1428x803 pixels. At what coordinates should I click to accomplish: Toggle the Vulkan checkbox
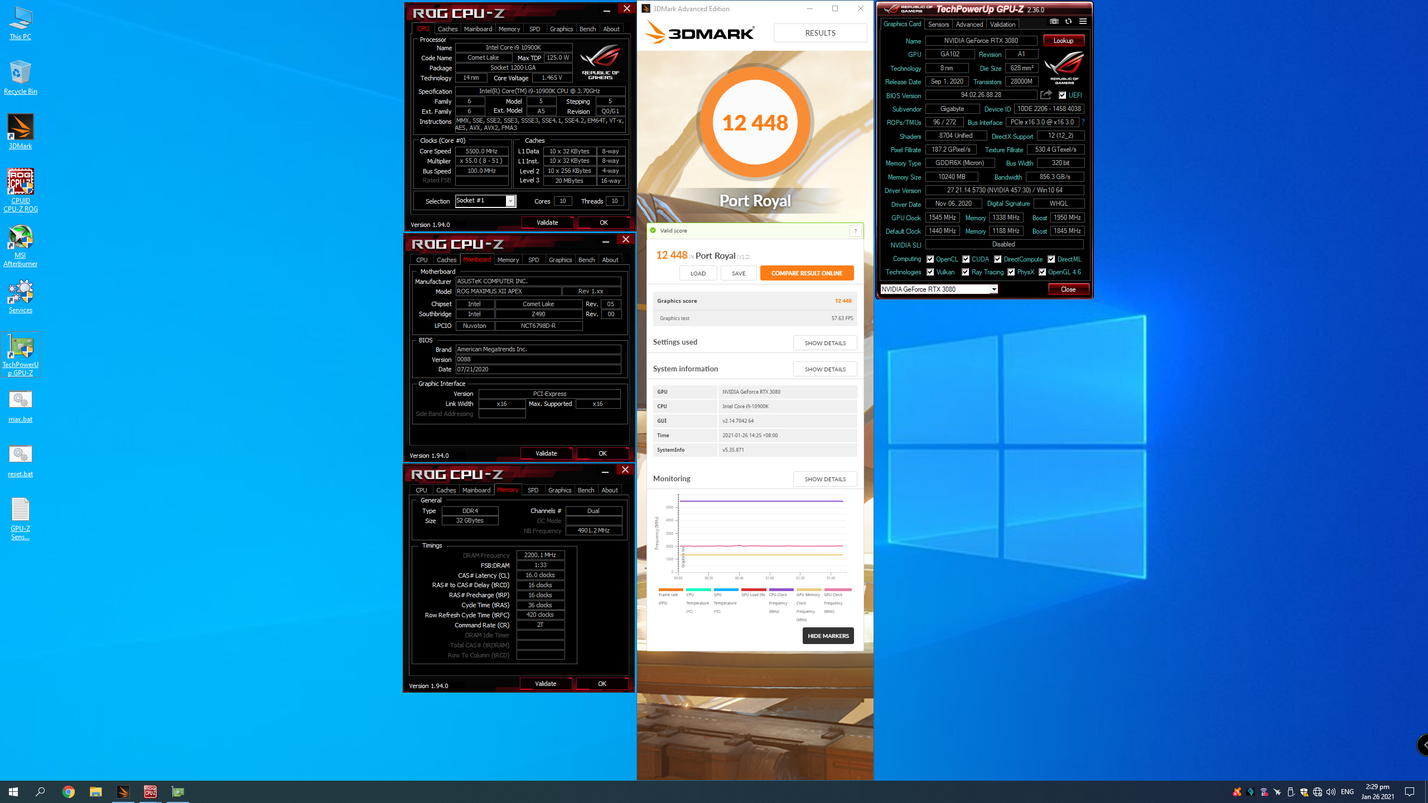point(930,272)
